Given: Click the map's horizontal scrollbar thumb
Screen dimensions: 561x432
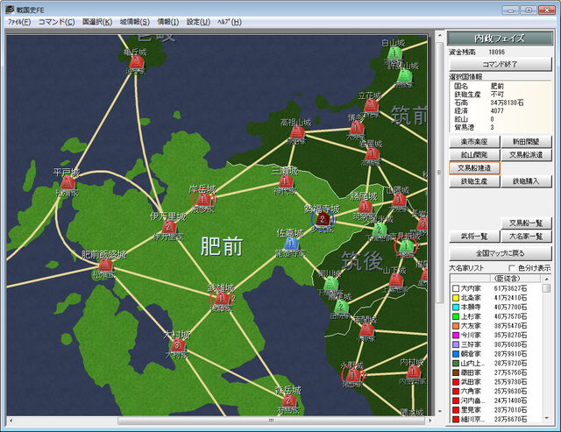Looking at the screenshot, I should point(271,421).
